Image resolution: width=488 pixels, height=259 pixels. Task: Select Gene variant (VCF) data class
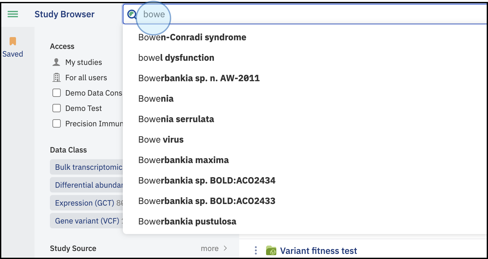(x=86, y=221)
